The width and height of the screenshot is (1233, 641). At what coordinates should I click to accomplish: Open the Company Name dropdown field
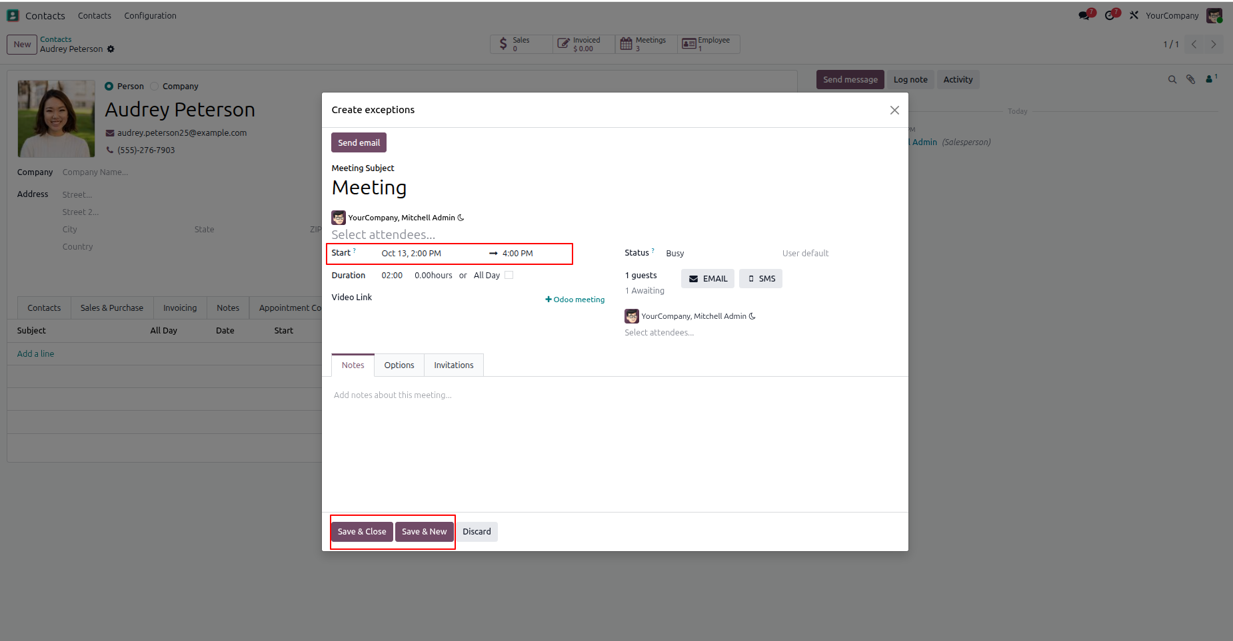click(x=190, y=172)
